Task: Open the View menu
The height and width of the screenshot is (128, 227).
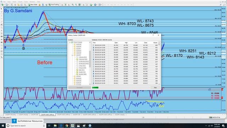Action: [x=9, y=2]
